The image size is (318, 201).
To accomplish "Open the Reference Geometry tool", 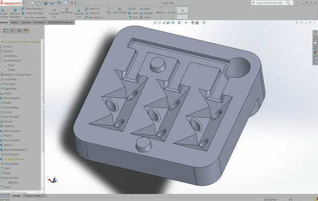I will pos(161,10).
